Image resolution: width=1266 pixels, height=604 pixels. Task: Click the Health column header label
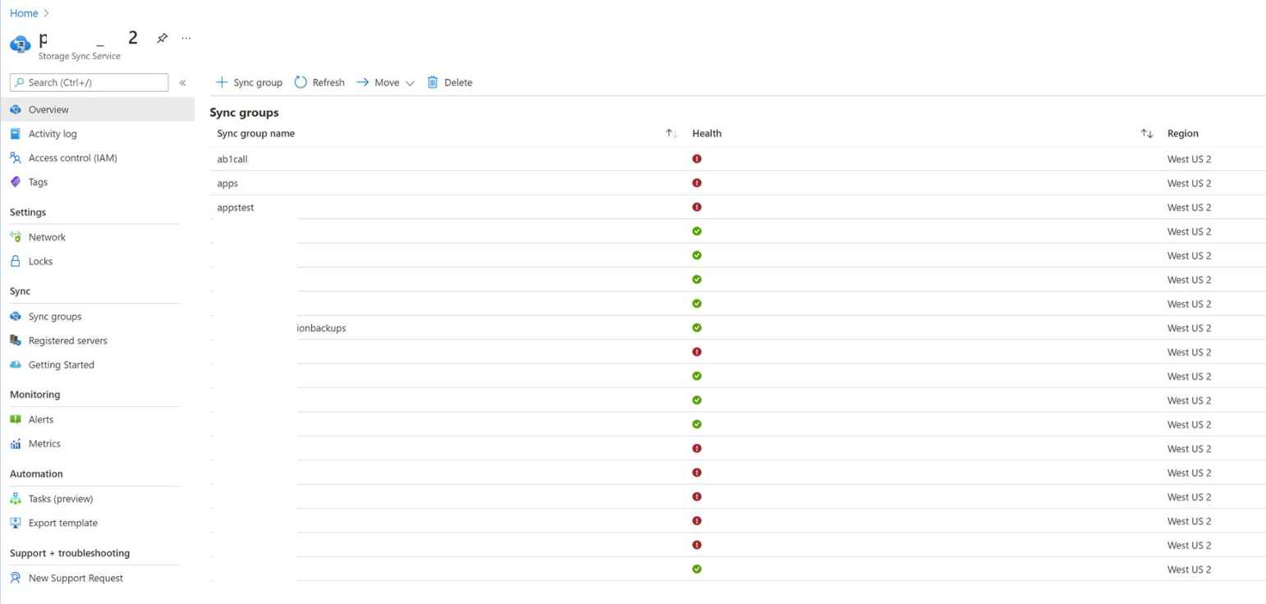pyautogui.click(x=707, y=134)
